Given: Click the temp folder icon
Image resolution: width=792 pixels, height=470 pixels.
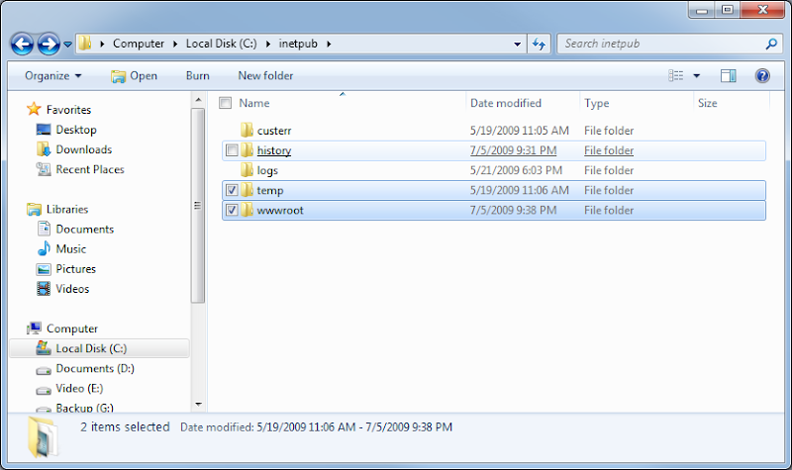Looking at the screenshot, I should (x=247, y=190).
